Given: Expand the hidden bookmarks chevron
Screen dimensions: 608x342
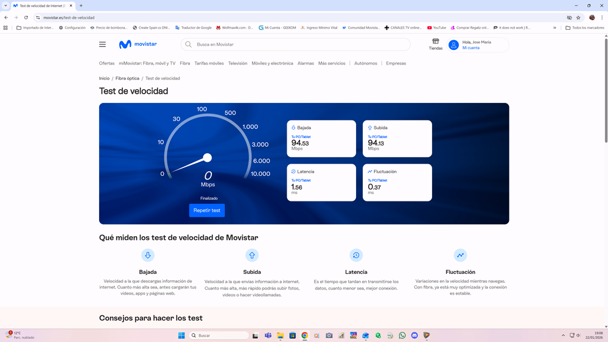Looking at the screenshot, I should [x=554, y=27].
